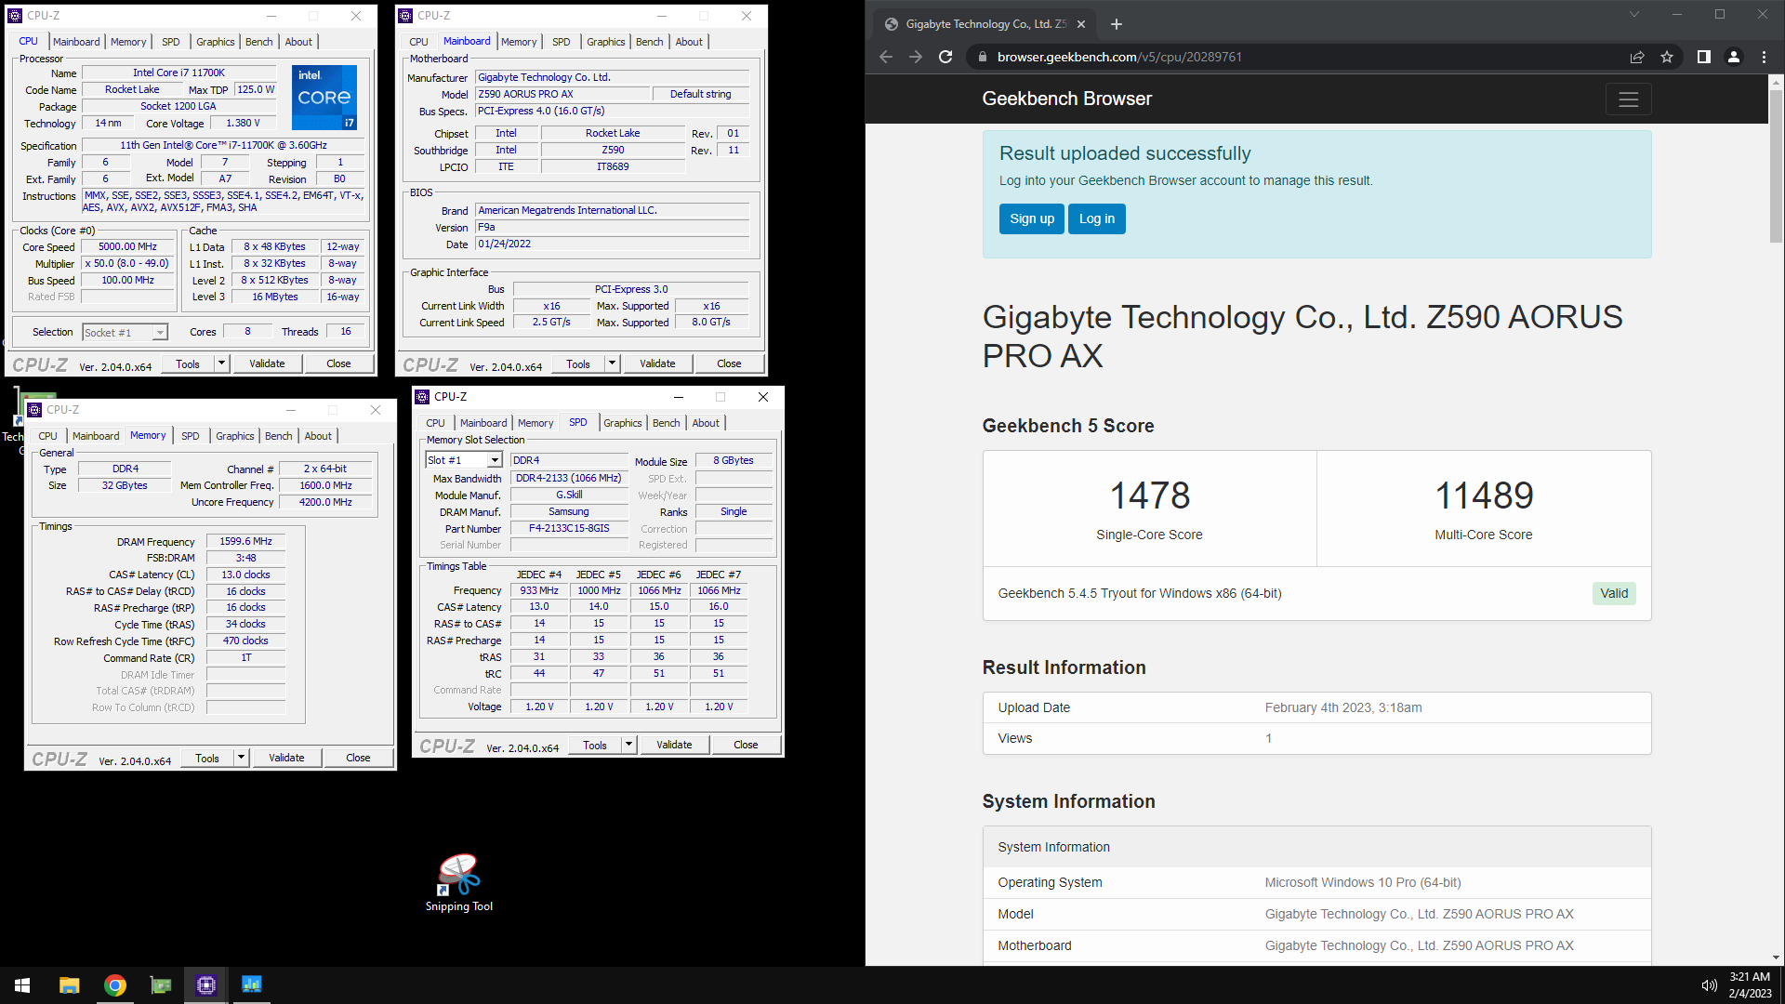
Task: Open CPU tab in SPD window
Action: point(435,423)
